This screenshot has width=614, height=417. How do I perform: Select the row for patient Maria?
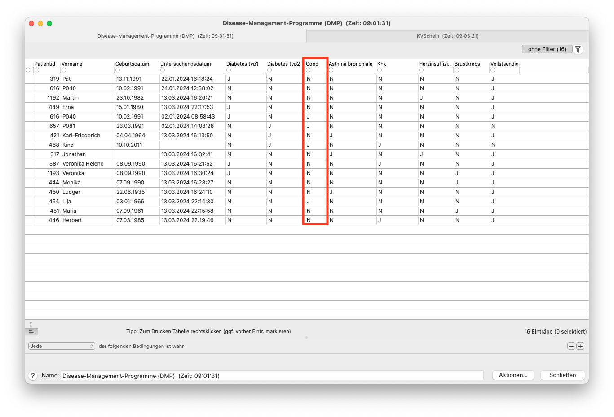307,211
